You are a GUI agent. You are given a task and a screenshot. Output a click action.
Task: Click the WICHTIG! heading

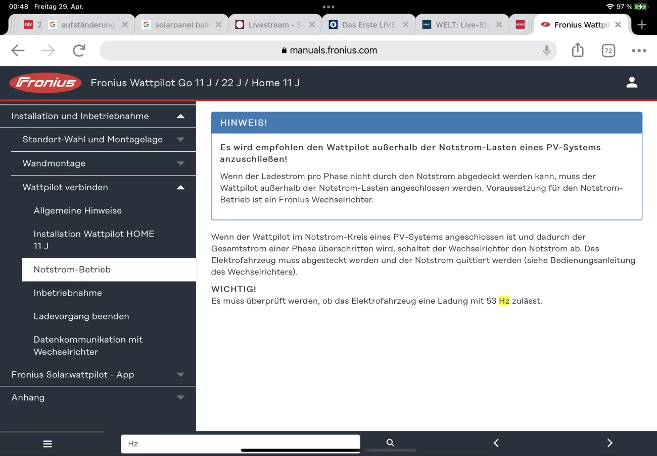click(233, 289)
